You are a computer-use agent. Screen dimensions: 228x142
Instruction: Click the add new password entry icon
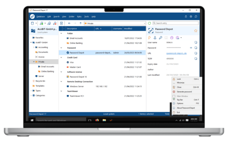(41, 23)
